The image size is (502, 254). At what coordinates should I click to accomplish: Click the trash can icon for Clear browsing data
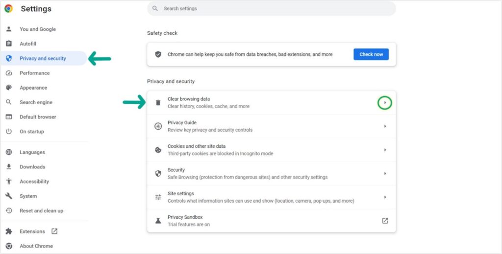coord(158,103)
